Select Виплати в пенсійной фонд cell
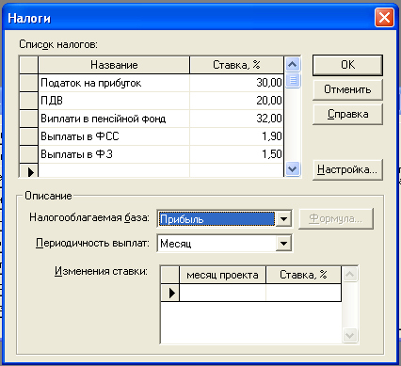 [114, 119]
